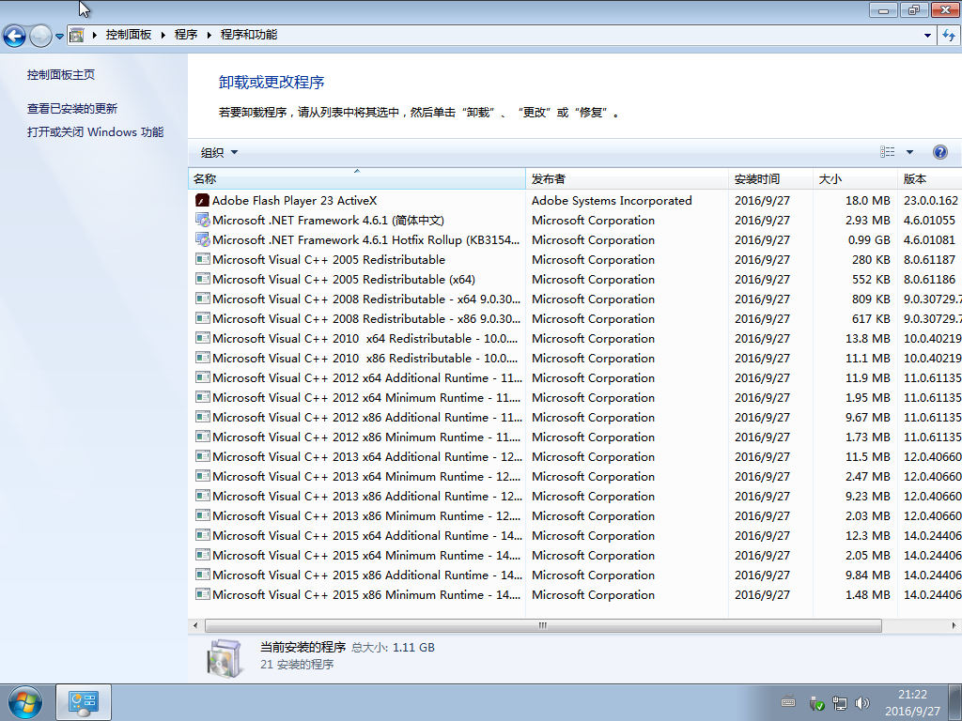This screenshot has height=721, width=962.
Task: Open recent pages dropdown beside the Forward arrow
Action: point(59,37)
